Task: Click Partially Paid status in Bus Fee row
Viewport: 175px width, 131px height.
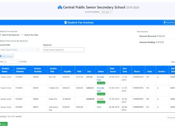Action: click(x=101, y=78)
